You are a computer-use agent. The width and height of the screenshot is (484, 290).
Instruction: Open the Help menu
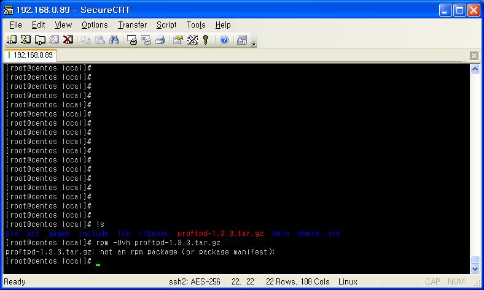pos(223,25)
